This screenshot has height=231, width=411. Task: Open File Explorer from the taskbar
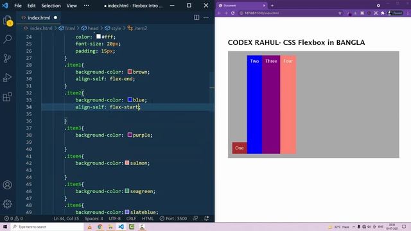(x=110, y=227)
